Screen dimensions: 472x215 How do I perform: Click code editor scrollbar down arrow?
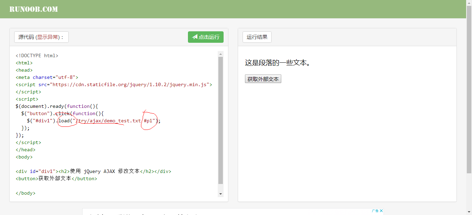(x=221, y=194)
